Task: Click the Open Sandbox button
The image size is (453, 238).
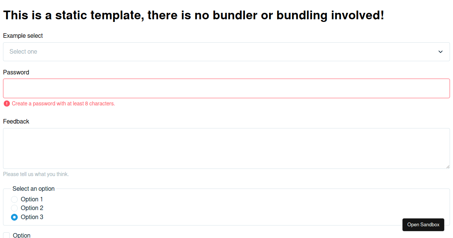Action: (x=423, y=225)
